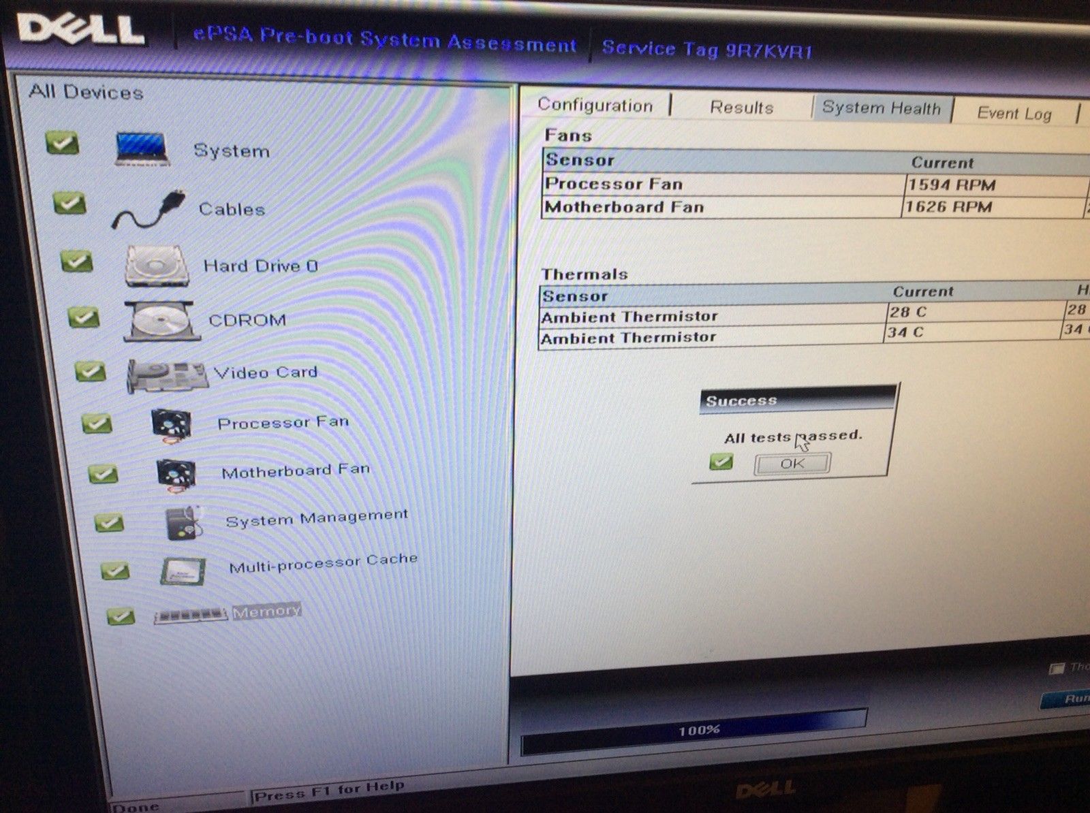Select the System device label
1090x813 pixels.
pos(232,150)
